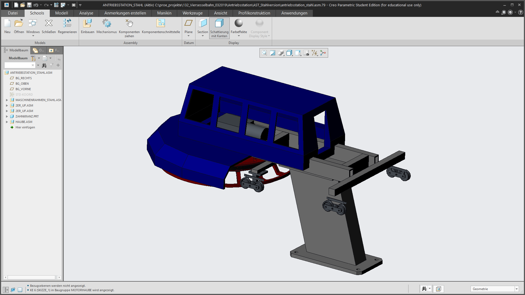This screenshot has width=525, height=295.
Task: Open the Datei menu
Action: [13, 13]
